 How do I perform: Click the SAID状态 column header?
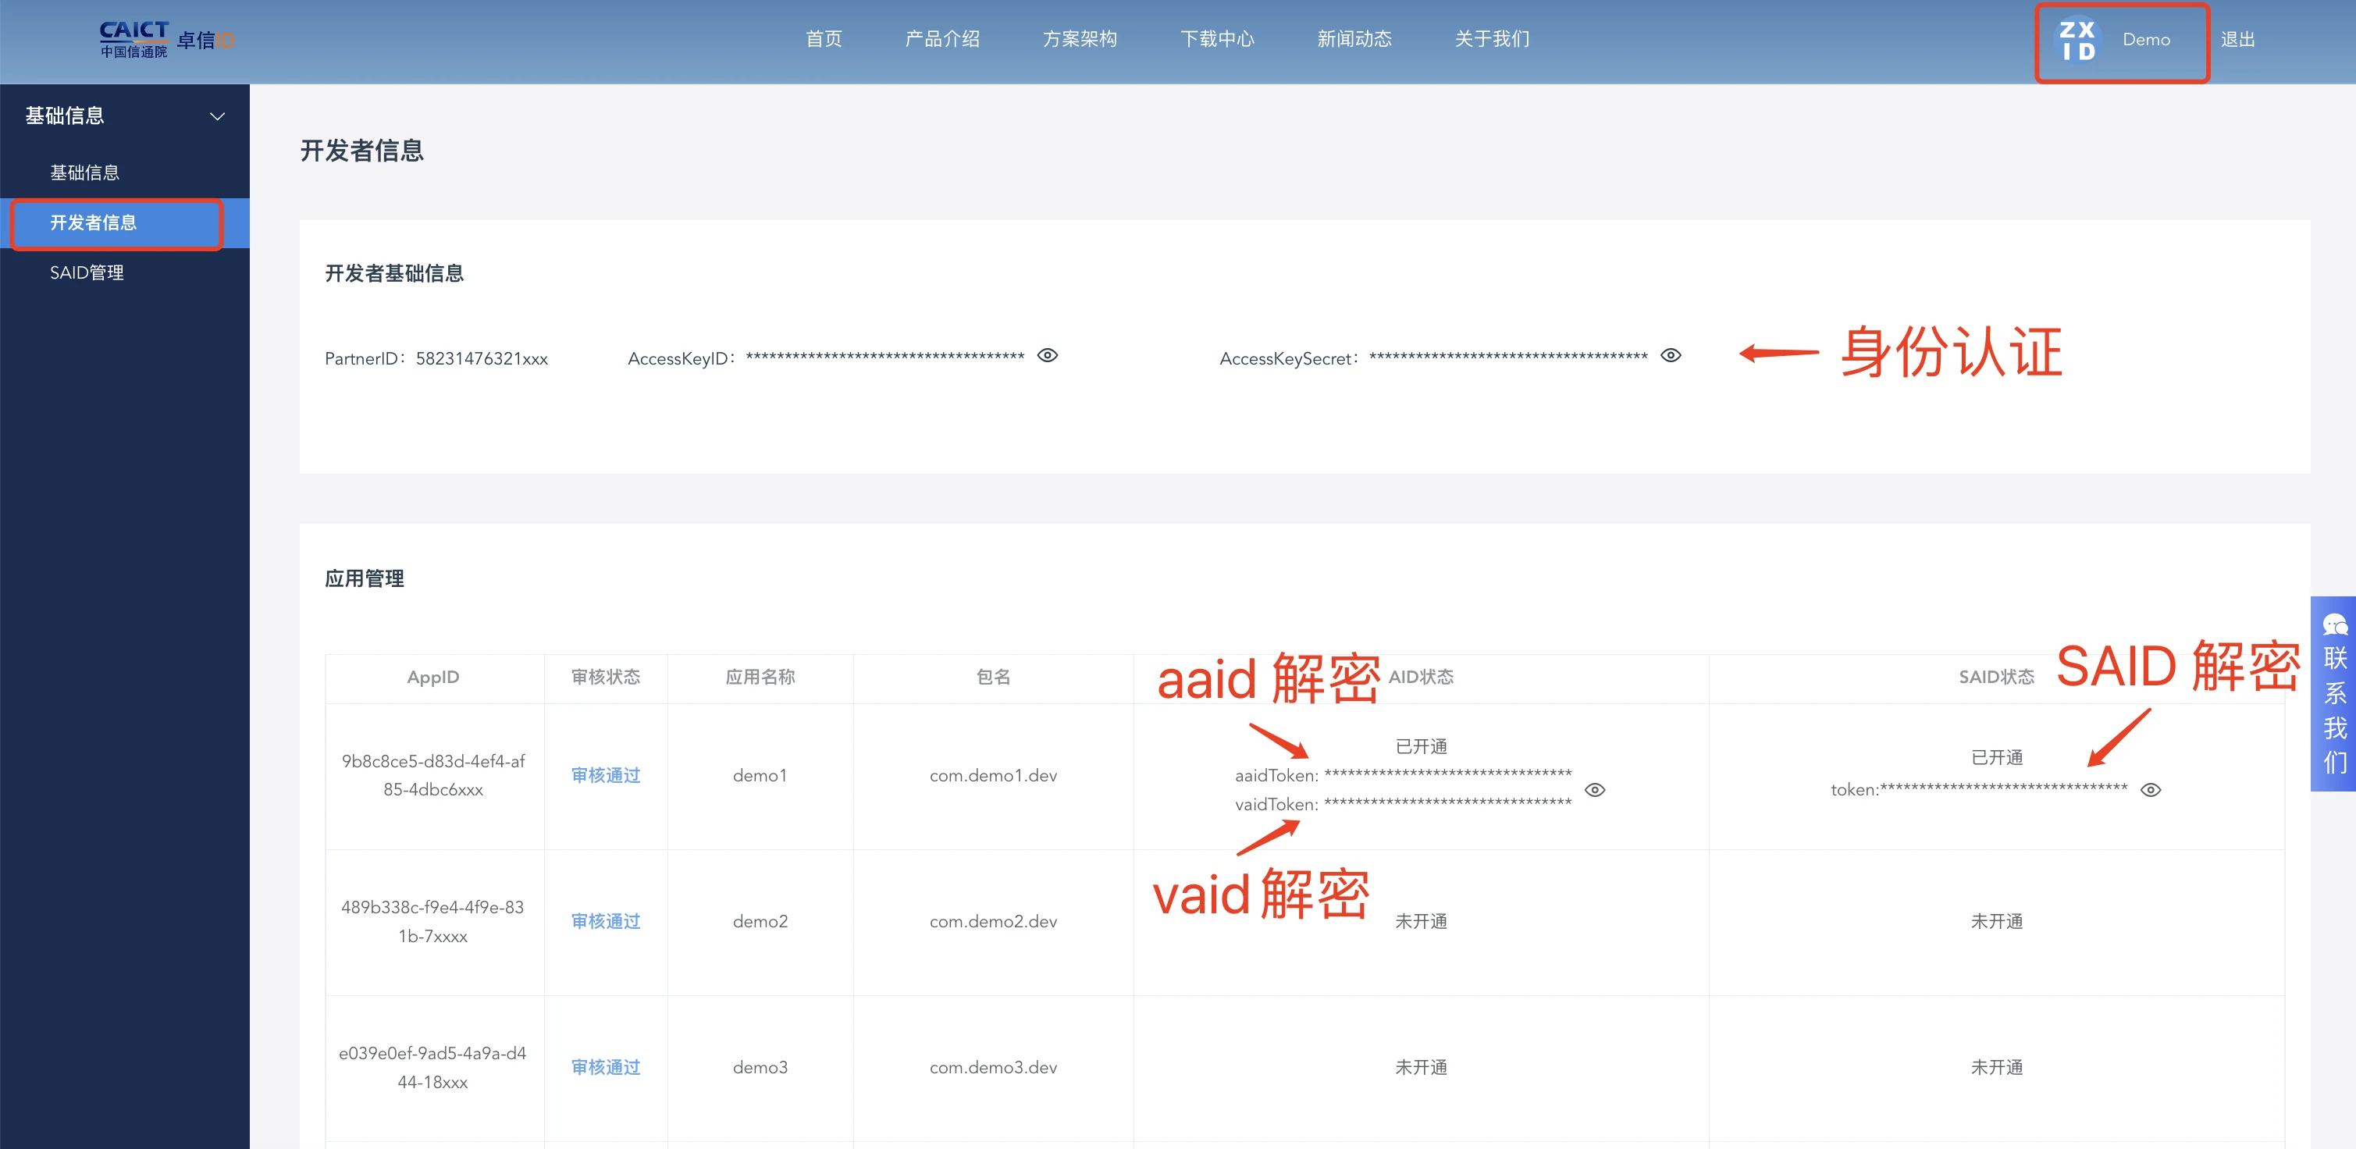(1997, 678)
